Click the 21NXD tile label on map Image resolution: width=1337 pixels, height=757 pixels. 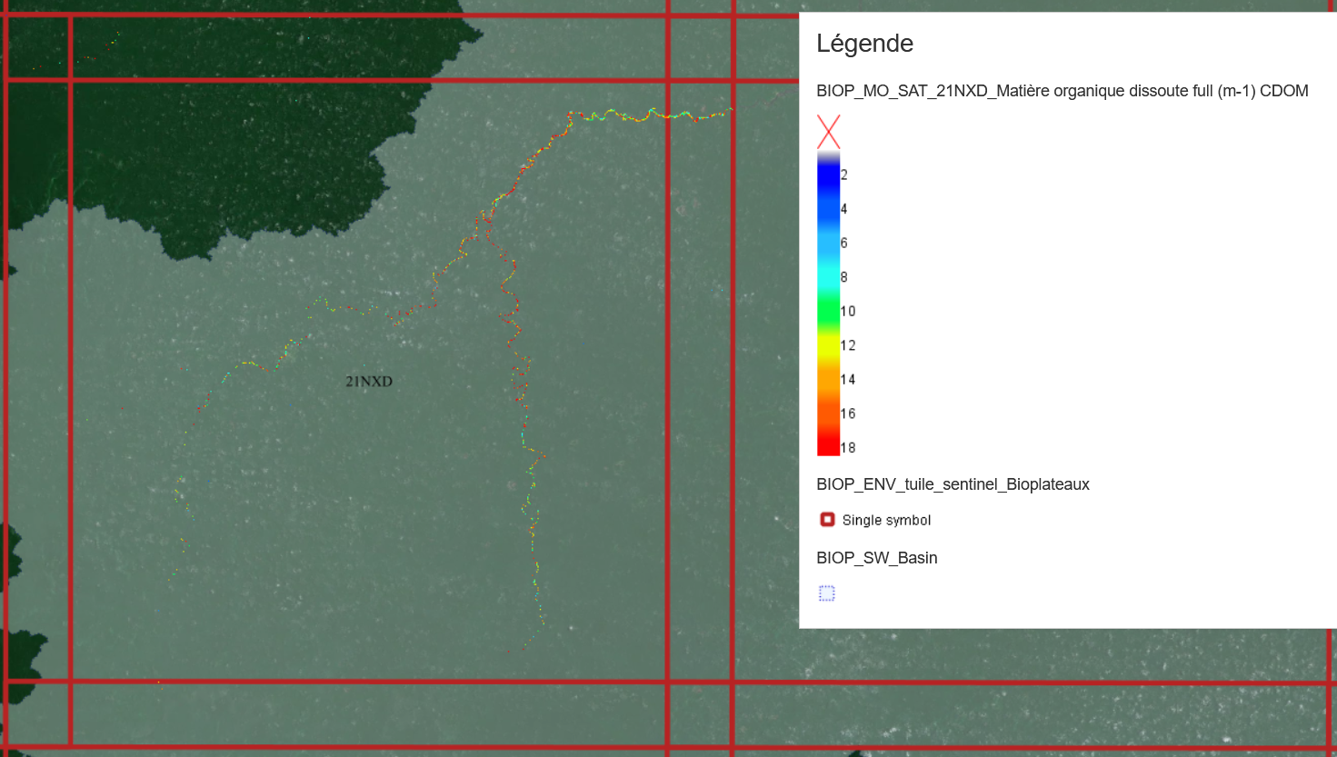[x=369, y=382]
